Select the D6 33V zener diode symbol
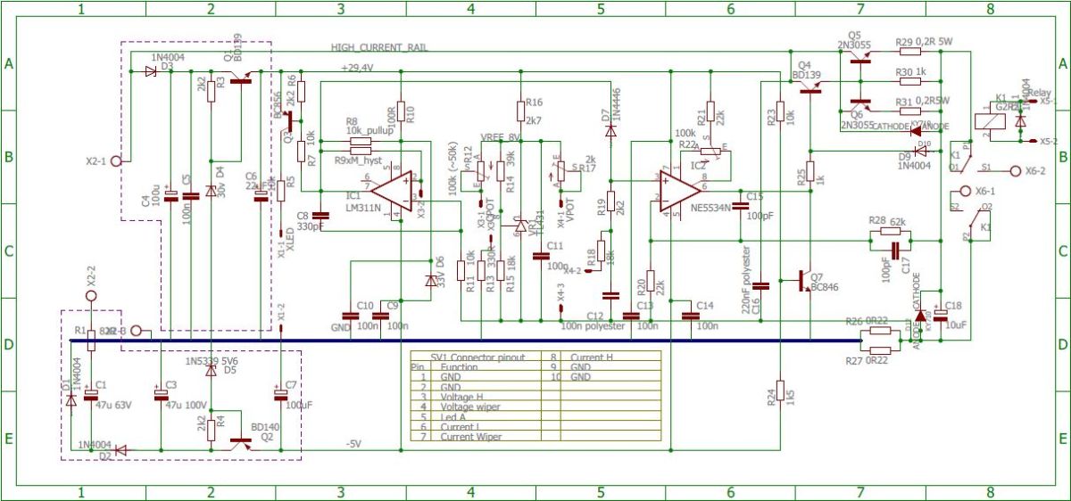This screenshot has width=1071, height=501. 432,280
